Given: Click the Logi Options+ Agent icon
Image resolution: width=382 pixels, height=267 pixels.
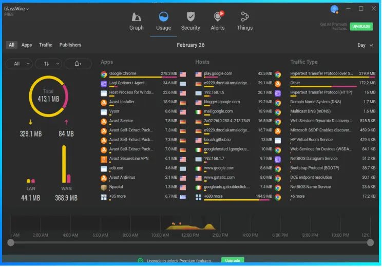Looking at the screenshot, I should 104,84.
